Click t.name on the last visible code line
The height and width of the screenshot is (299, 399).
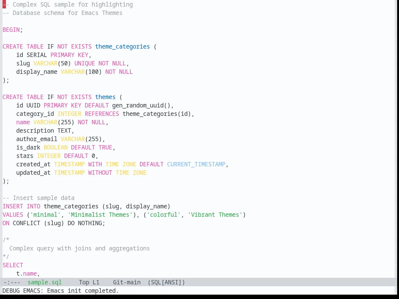[x=26, y=273]
